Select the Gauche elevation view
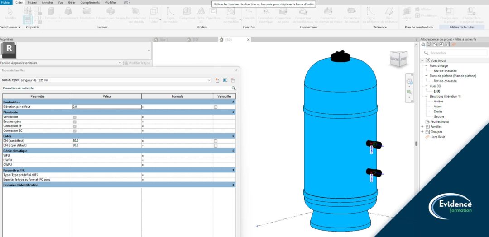The width and height of the screenshot is (489, 237). tap(439, 116)
